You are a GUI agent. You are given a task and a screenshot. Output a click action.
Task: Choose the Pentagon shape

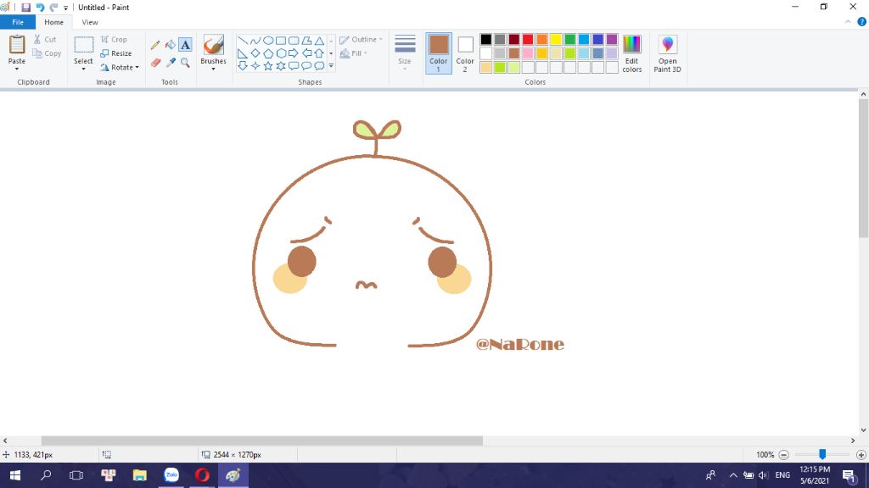pos(267,53)
